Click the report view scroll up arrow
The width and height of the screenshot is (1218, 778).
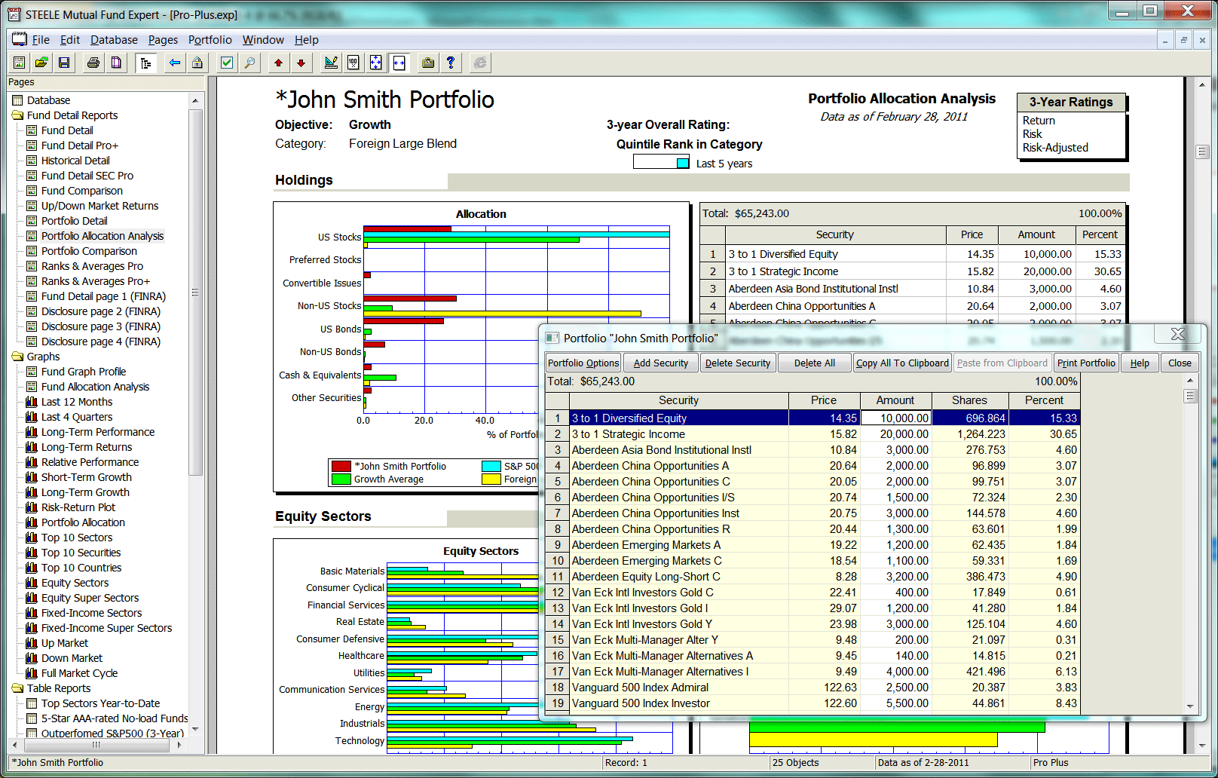click(1202, 85)
